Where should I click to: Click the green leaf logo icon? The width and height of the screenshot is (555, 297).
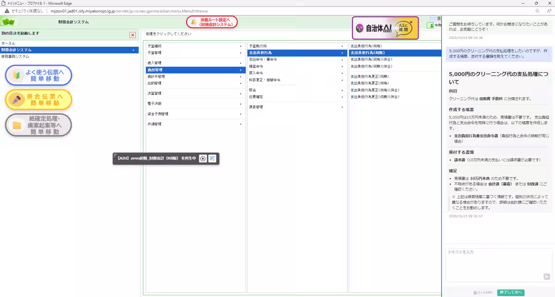tap(8, 22)
